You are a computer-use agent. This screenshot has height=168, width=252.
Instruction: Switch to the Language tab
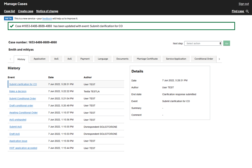point(103,59)
